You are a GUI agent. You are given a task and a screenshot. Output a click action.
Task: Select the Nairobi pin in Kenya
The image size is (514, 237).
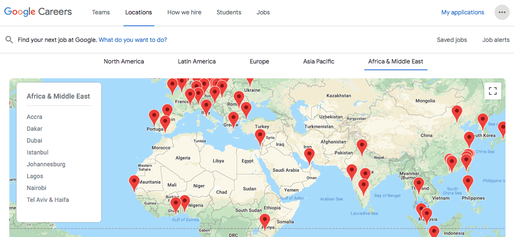pyautogui.click(x=265, y=222)
